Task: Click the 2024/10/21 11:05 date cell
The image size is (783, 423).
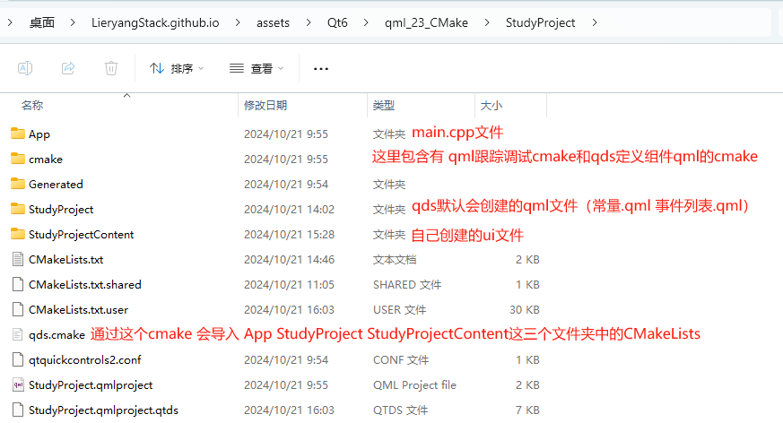Action: pyautogui.click(x=289, y=284)
